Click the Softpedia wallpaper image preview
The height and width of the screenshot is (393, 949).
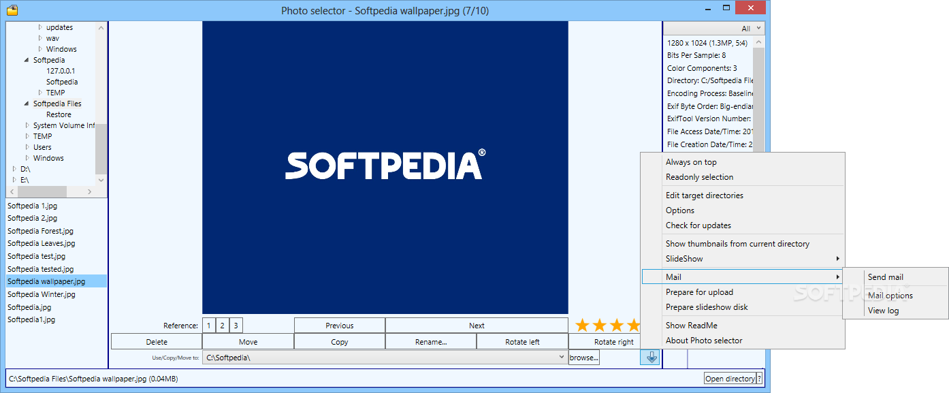click(x=385, y=168)
